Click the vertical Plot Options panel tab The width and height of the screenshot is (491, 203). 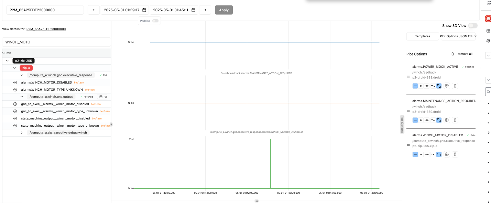[402, 124]
